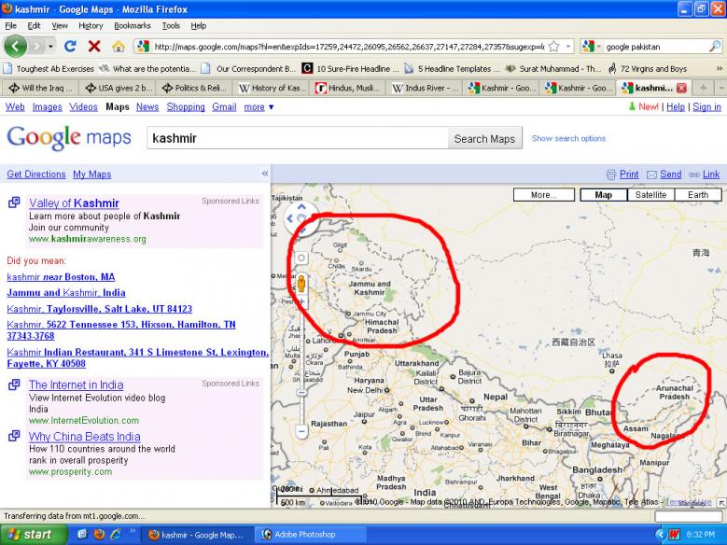
Task: Open Firefox icon in quick launch
Action: [99, 535]
